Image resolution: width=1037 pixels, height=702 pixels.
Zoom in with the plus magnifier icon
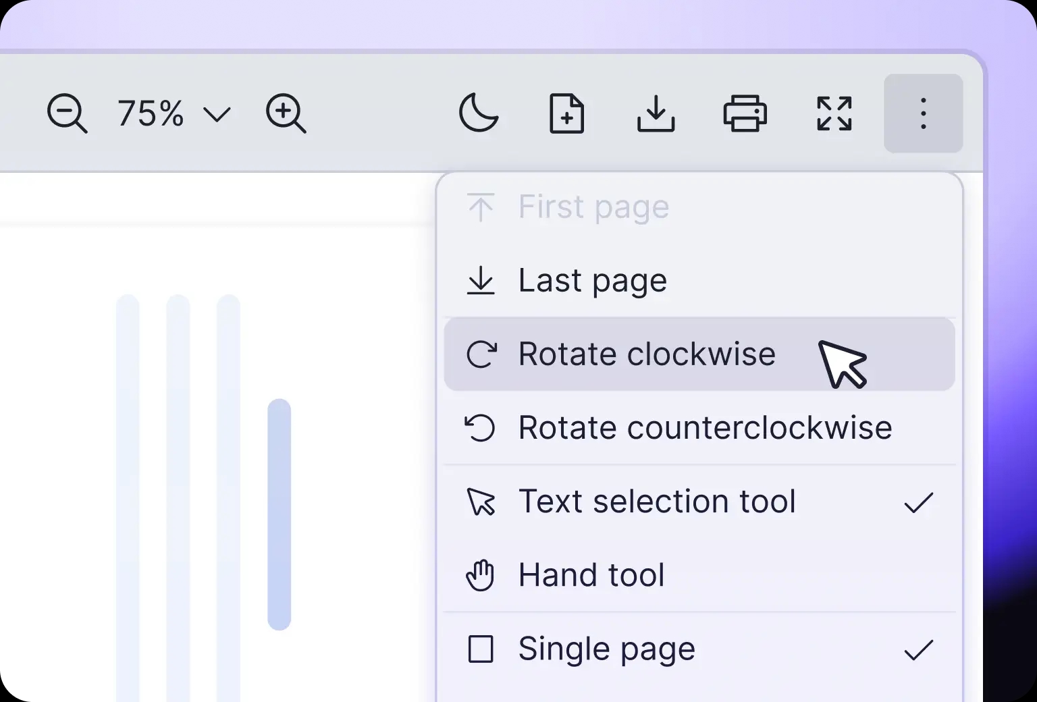click(286, 113)
